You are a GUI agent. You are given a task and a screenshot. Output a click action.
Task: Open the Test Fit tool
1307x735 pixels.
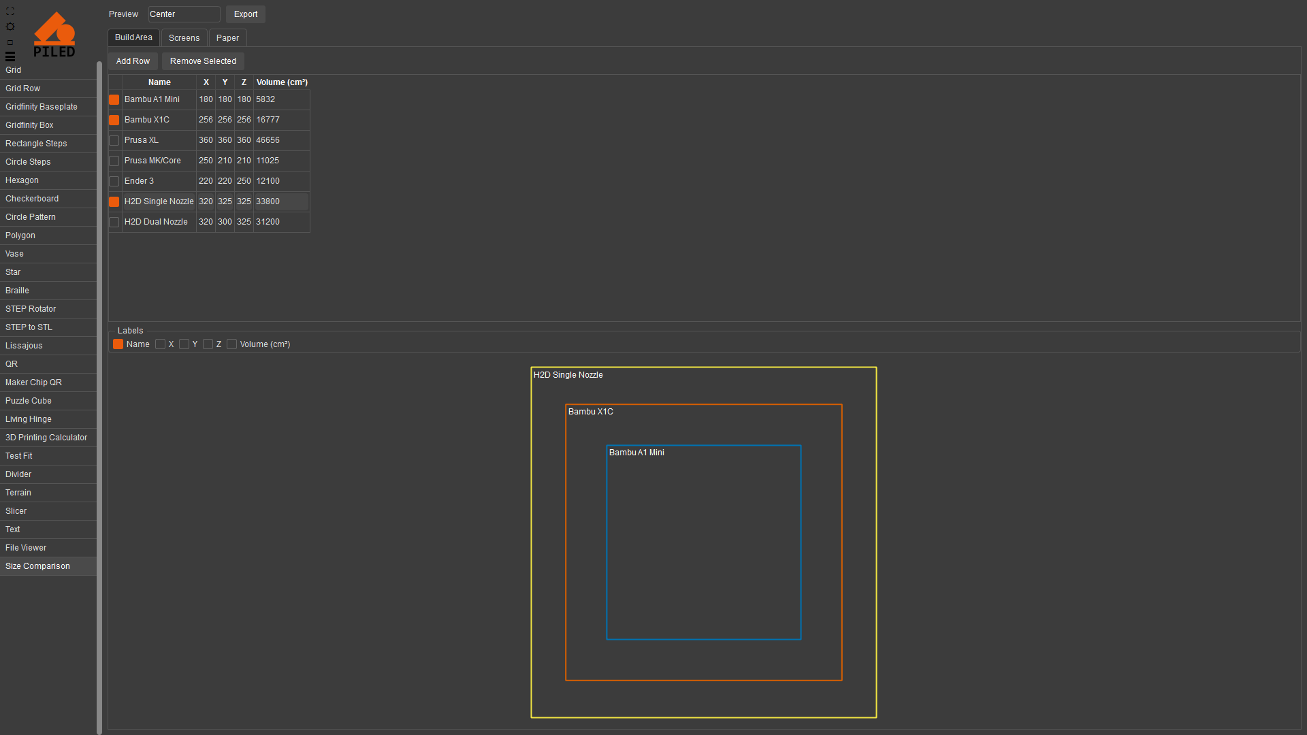tap(48, 456)
